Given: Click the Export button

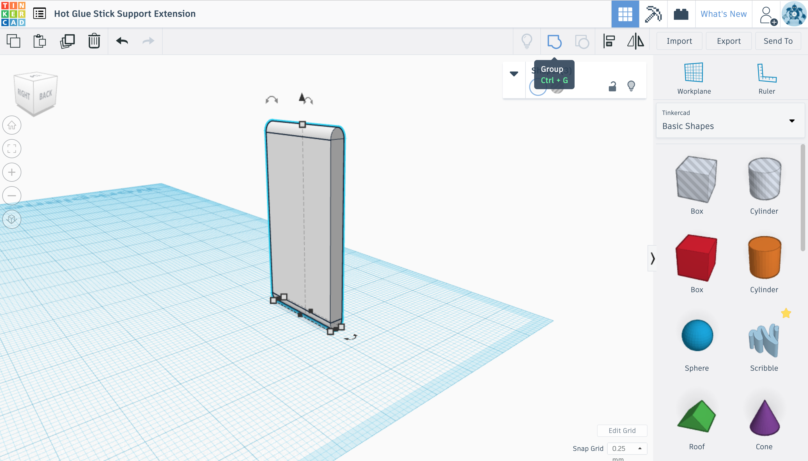Looking at the screenshot, I should (x=729, y=41).
